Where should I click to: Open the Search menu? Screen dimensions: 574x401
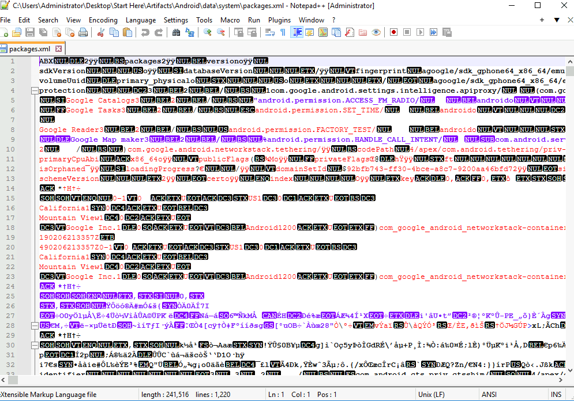click(48, 20)
